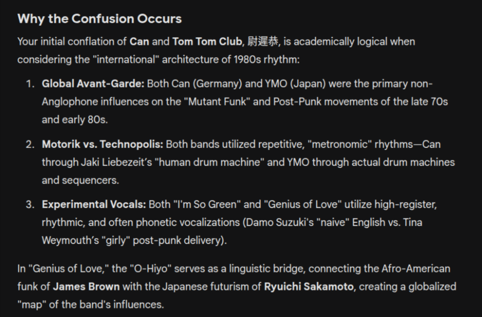Image resolution: width=482 pixels, height=317 pixels.
Task: Click the 'Why the Confusion Occurs' heading
Action: (x=99, y=18)
